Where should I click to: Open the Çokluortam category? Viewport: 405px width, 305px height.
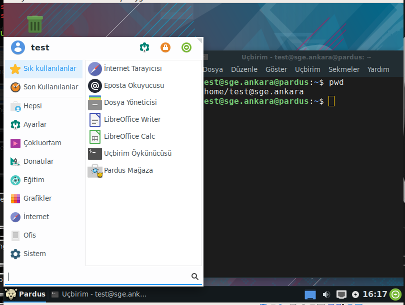click(x=43, y=143)
